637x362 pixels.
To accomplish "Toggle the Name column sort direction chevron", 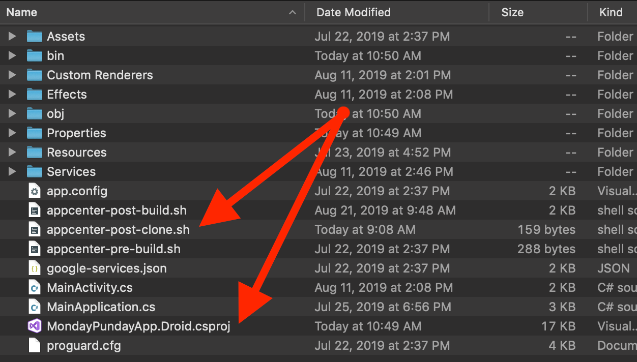I will 293,13.
